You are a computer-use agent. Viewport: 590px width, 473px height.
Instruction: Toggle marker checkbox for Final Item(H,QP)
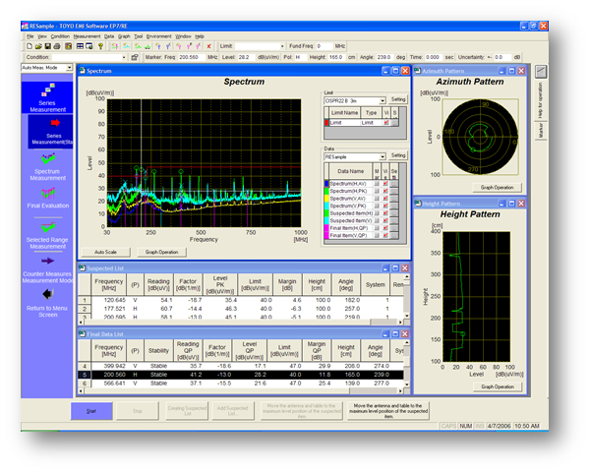[377, 228]
